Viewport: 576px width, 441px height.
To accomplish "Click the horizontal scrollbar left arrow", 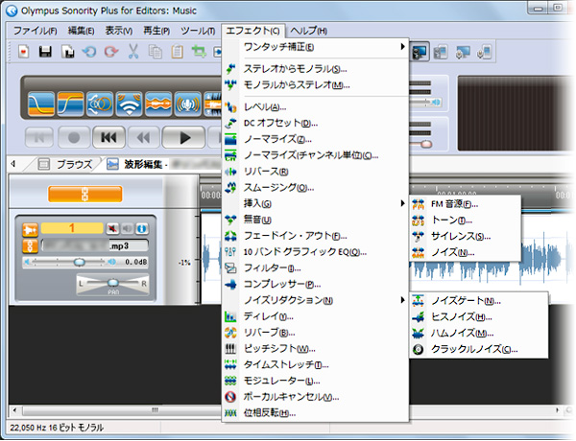I will tap(14, 410).
